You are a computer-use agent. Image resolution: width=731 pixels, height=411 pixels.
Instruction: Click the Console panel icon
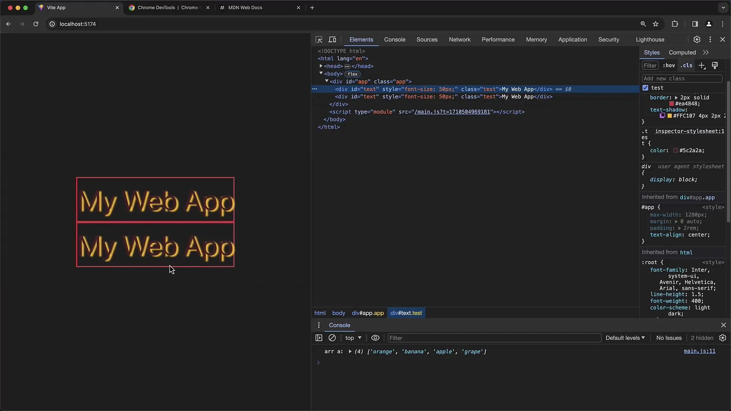click(395, 40)
